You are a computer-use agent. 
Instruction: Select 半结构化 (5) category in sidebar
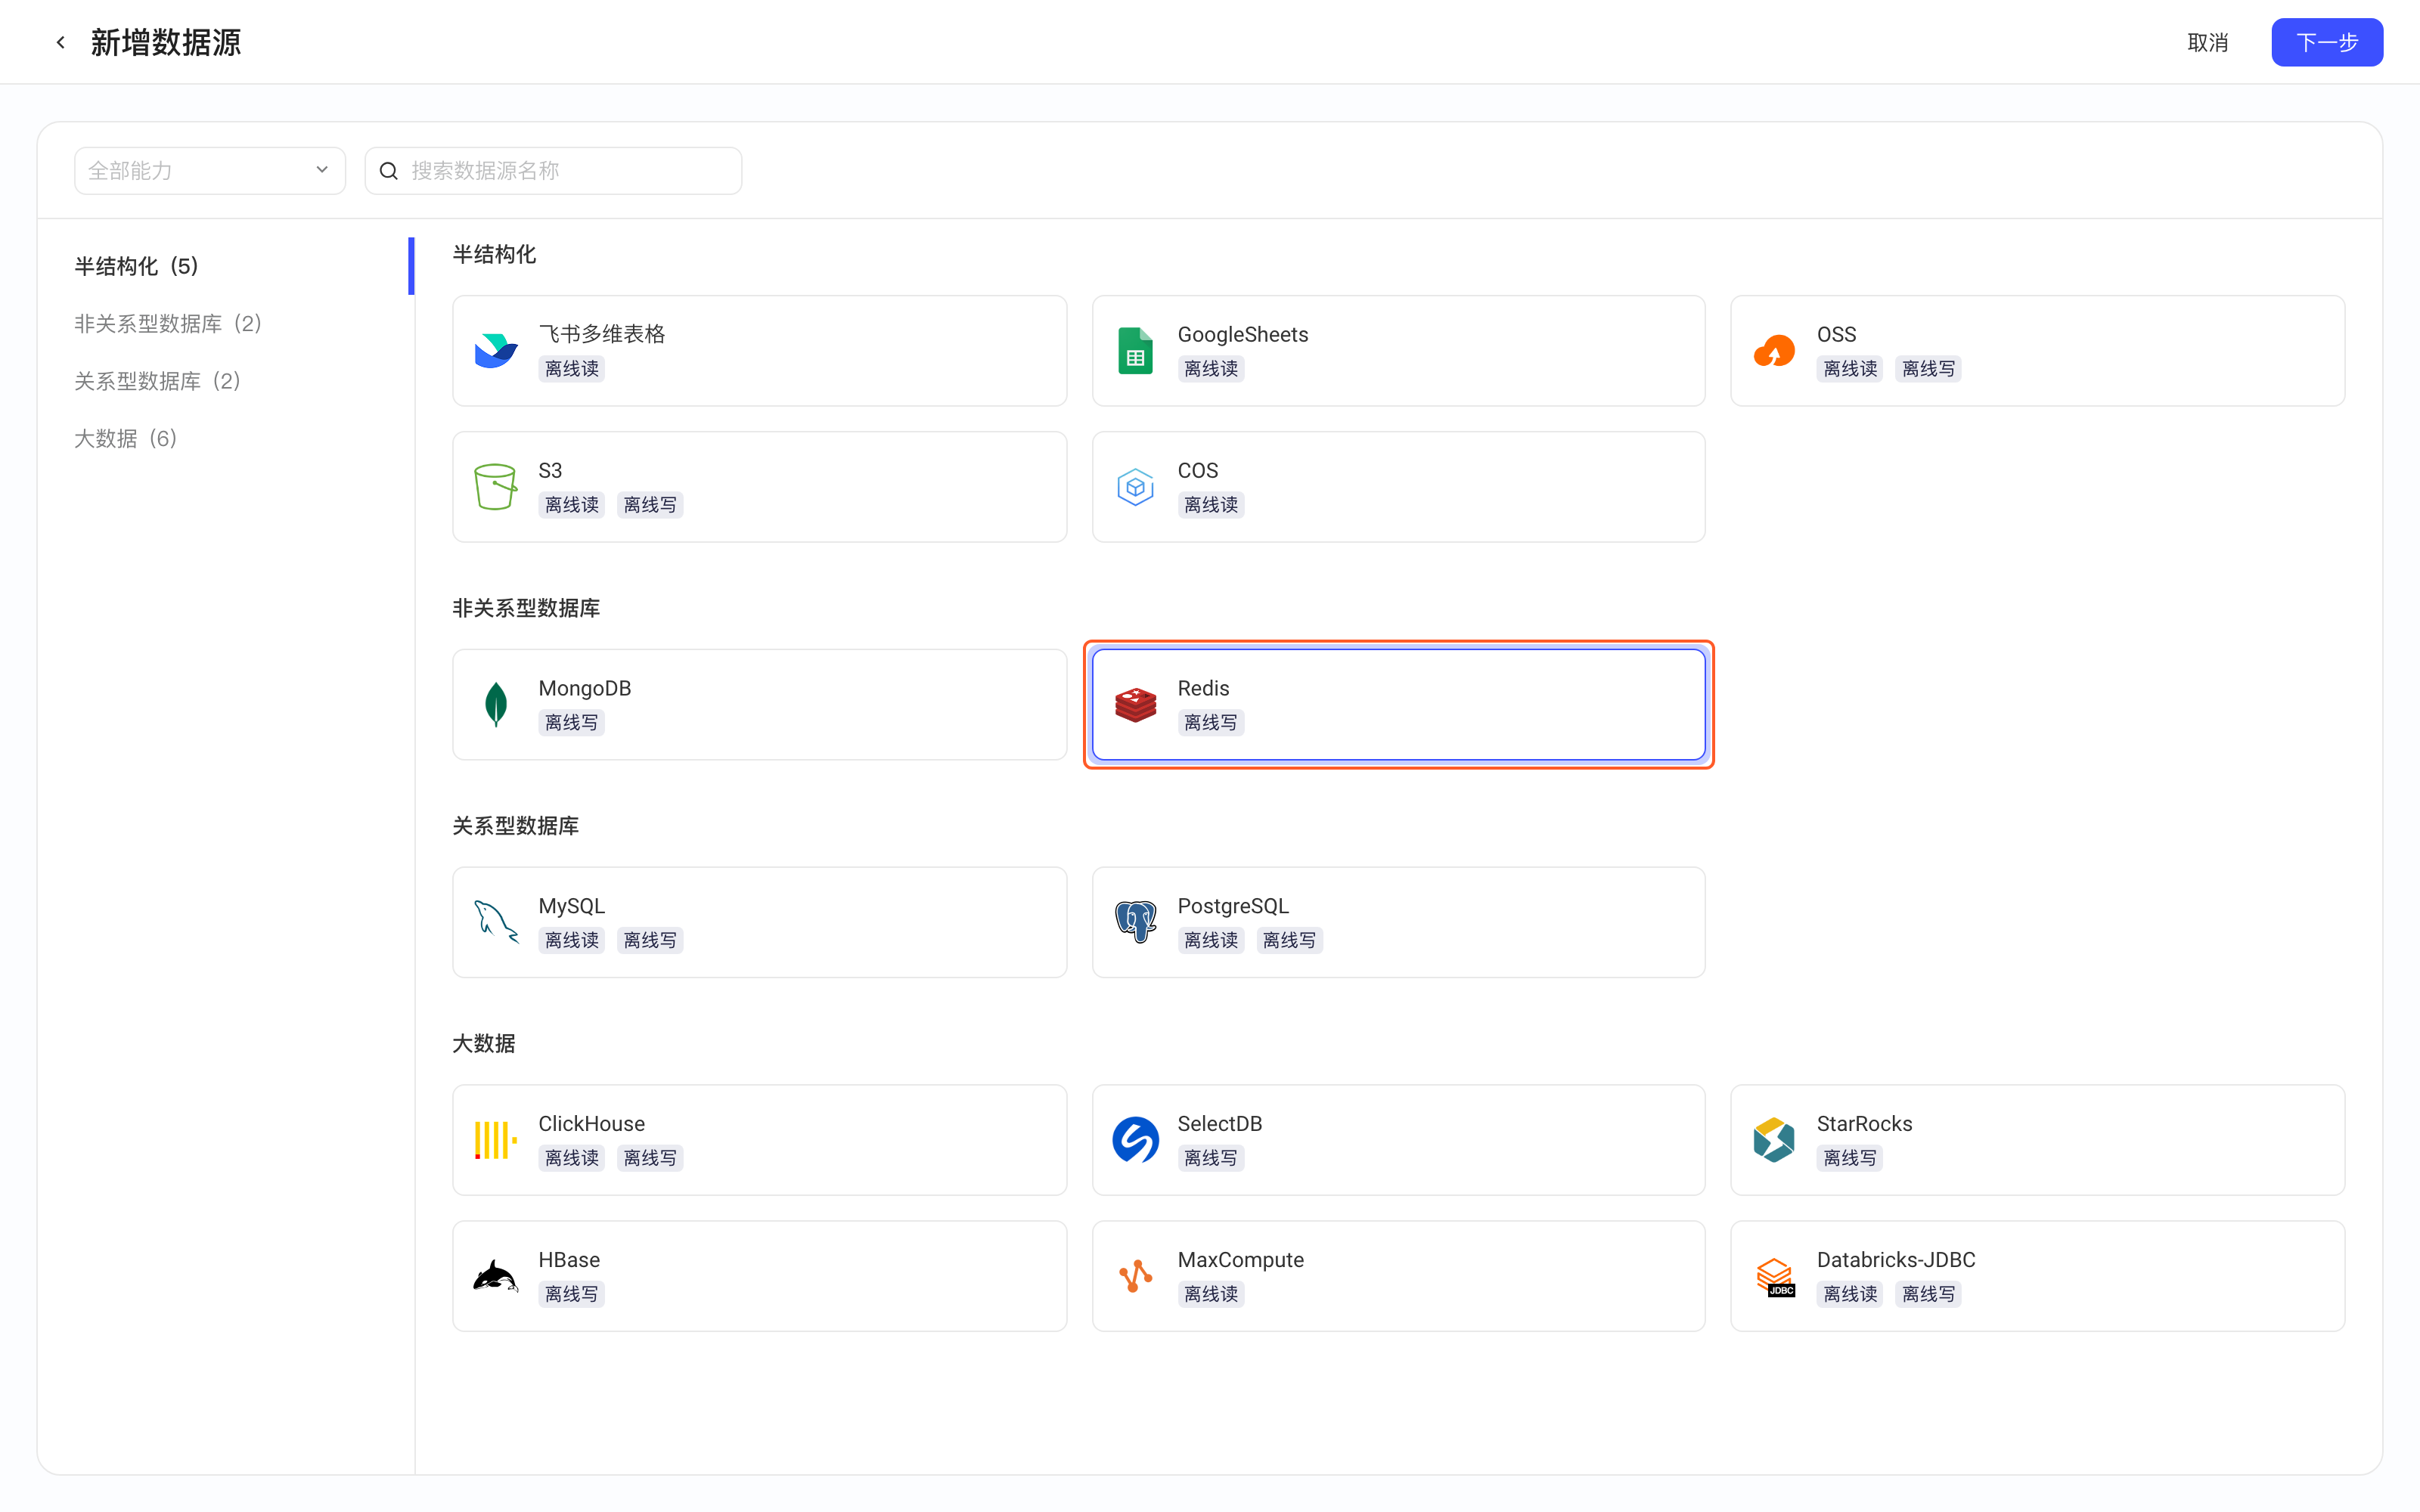[x=136, y=266]
